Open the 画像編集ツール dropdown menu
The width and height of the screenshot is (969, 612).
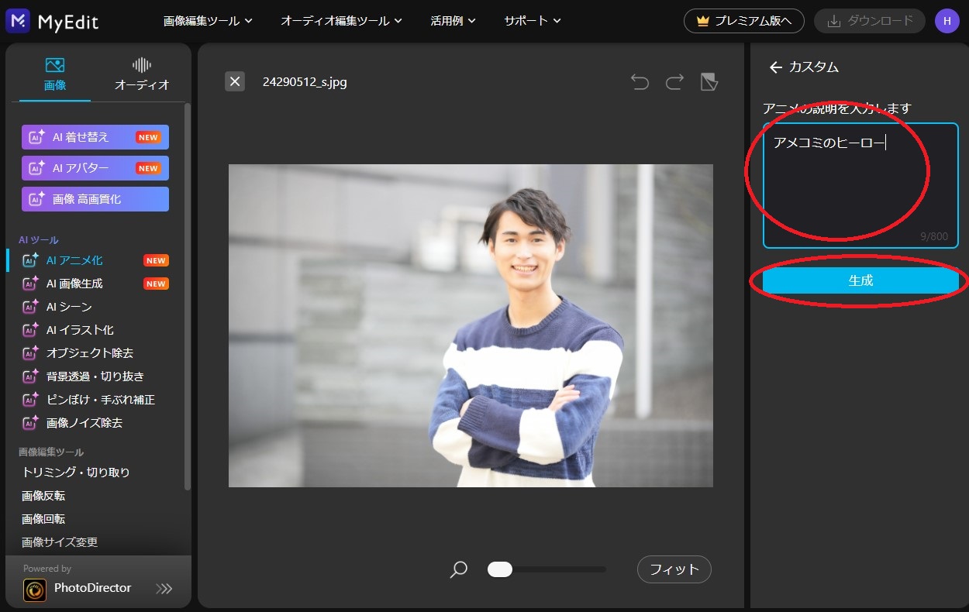pyautogui.click(x=208, y=21)
